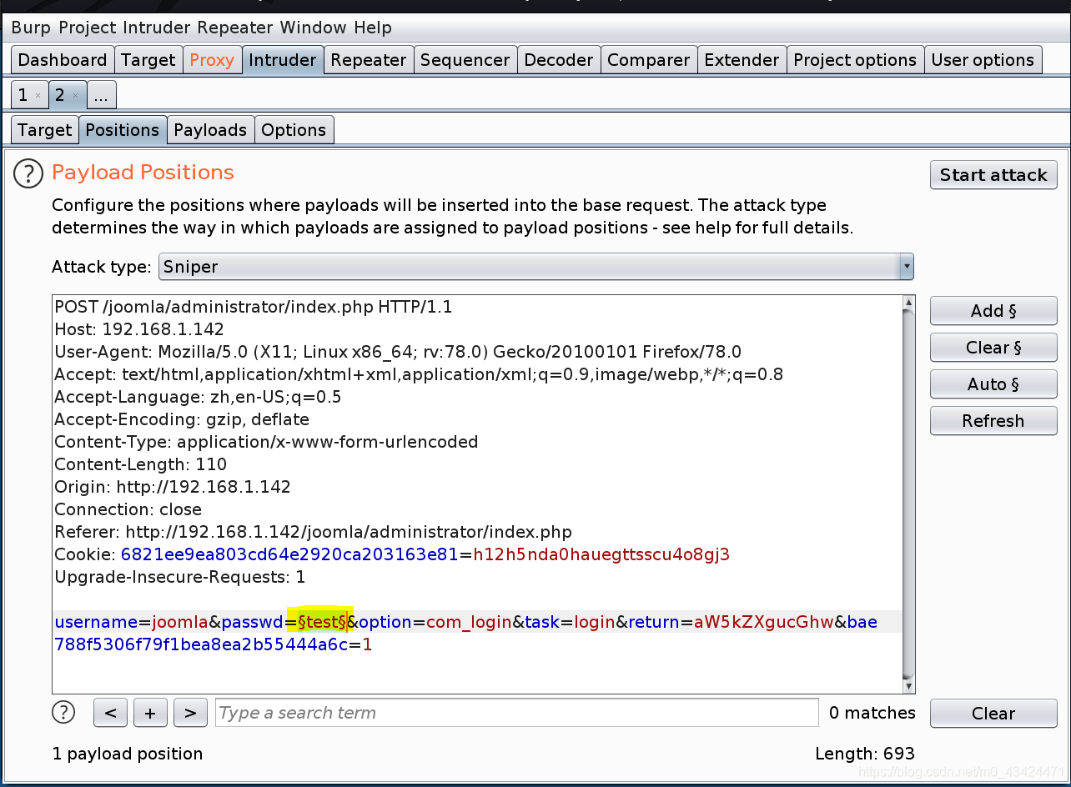Switch to the Dashboard tab
This screenshot has height=787, width=1071.
63,60
